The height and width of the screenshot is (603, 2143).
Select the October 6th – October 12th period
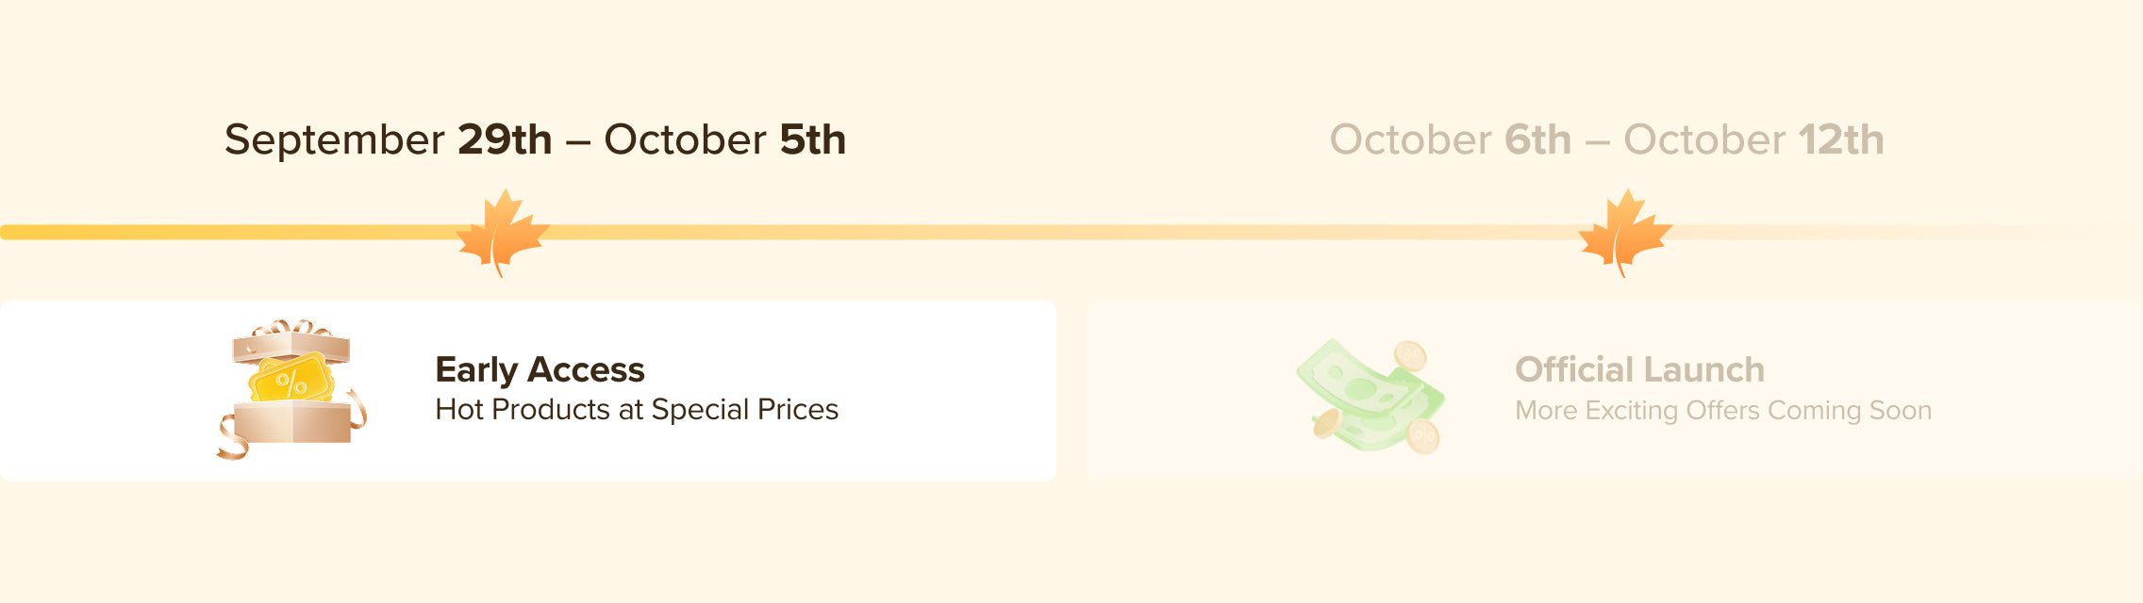point(1606,139)
